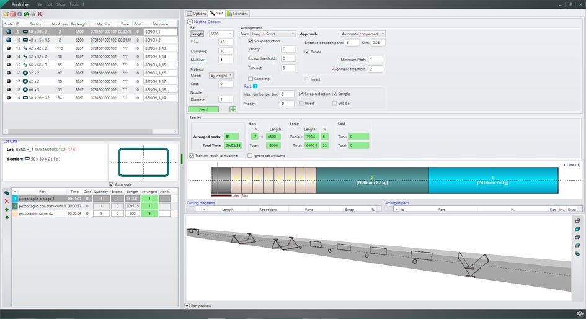
Task: Click the green move-up arrow beside parts list
Action: click(7, 210)
